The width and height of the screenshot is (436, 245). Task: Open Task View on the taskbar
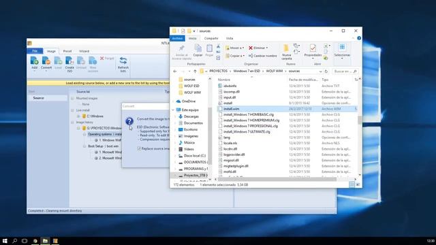point(25,241)
